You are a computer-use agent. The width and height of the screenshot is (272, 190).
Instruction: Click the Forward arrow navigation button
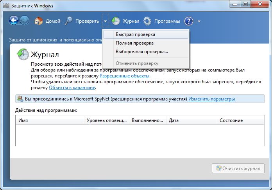24,21
